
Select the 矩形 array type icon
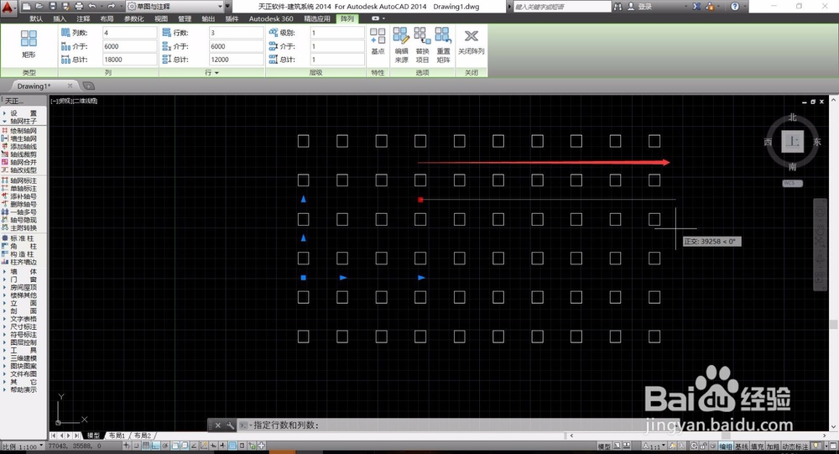tap(29, 44)
